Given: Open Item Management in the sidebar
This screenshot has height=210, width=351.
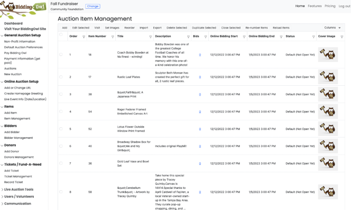Looking at the screenshot, I should pyautogui.click(x=17, y=118).
